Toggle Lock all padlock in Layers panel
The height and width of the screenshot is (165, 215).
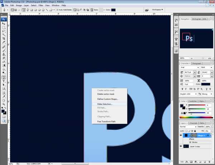pos(195,131)
